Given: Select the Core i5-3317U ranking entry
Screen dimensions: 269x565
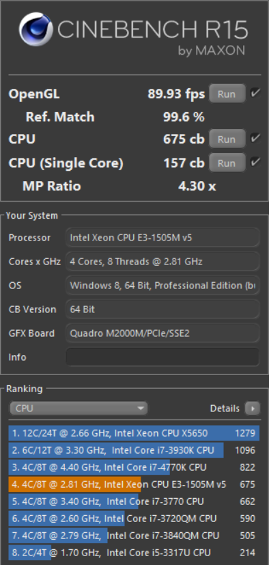Looking at the screenshot, I should tap(134, 553).
